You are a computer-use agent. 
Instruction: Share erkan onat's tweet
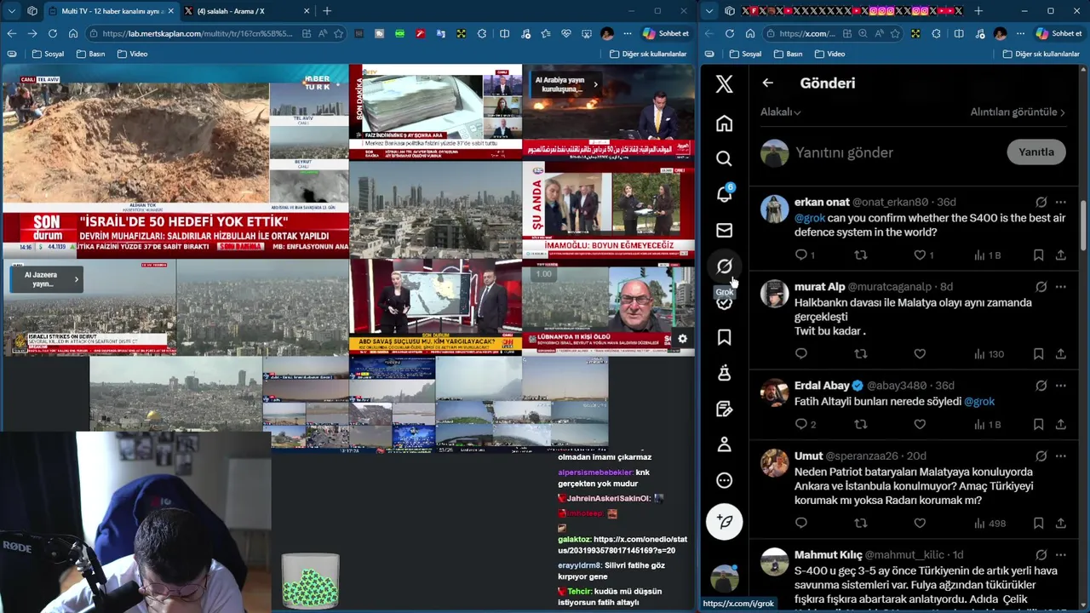1060,255
